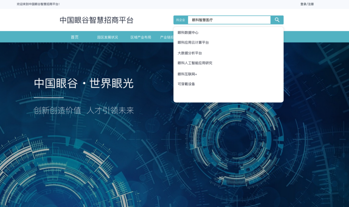The height and width of the screenshot is (207, 349).
Task: Choose the 眼科互联网+ suggestion
Action: coord(187,74)
